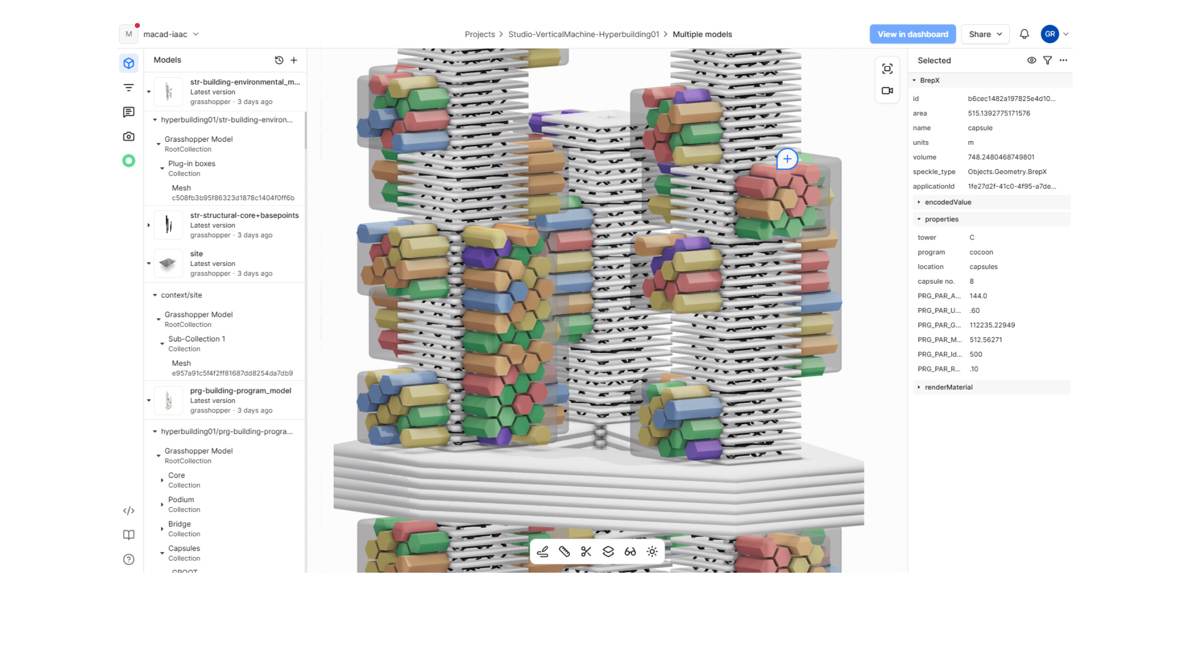Expand the renderMaterial section

coord(948,387)
